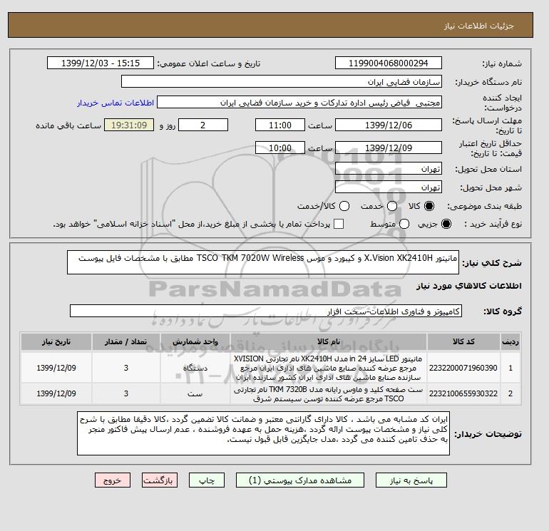
Task: Click the response deadline date 1399/12/06
Action: (389, 125)
